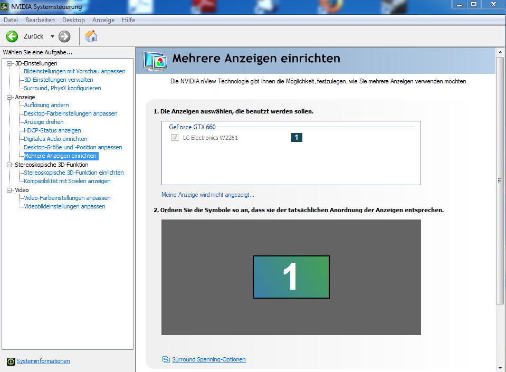The width and height of the screenshot is (506, 372).
Task: Click the Meine Anzeige wird nicht angezeigt link
Action: pos(208,195)
